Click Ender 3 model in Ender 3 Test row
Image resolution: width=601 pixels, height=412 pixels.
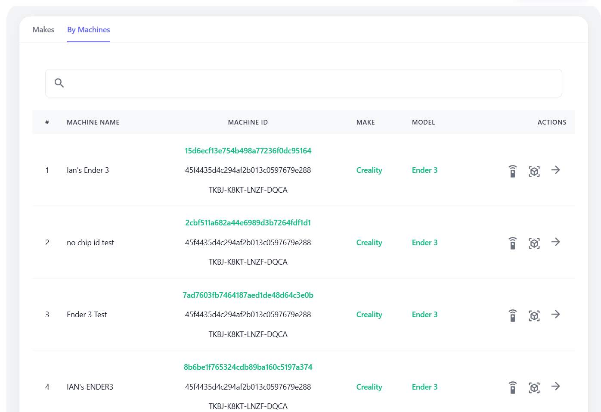pyautogui.click(x=425, y=315)
